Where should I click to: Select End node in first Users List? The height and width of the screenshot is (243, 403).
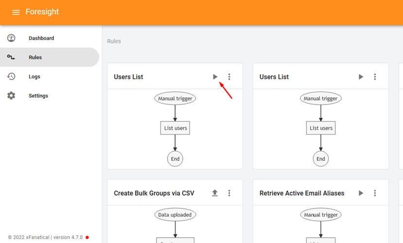[175, 159]
